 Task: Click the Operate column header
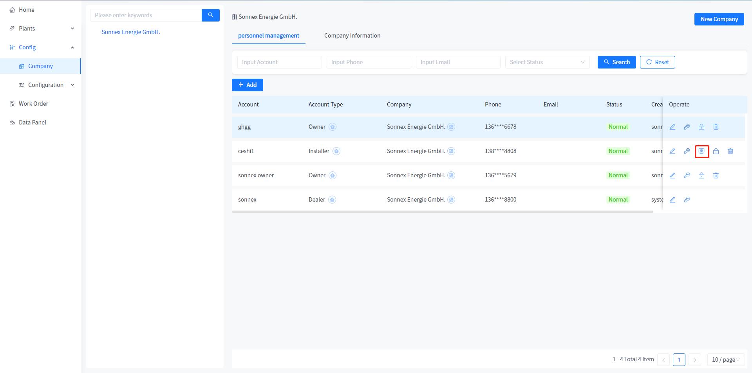(679, 105)
